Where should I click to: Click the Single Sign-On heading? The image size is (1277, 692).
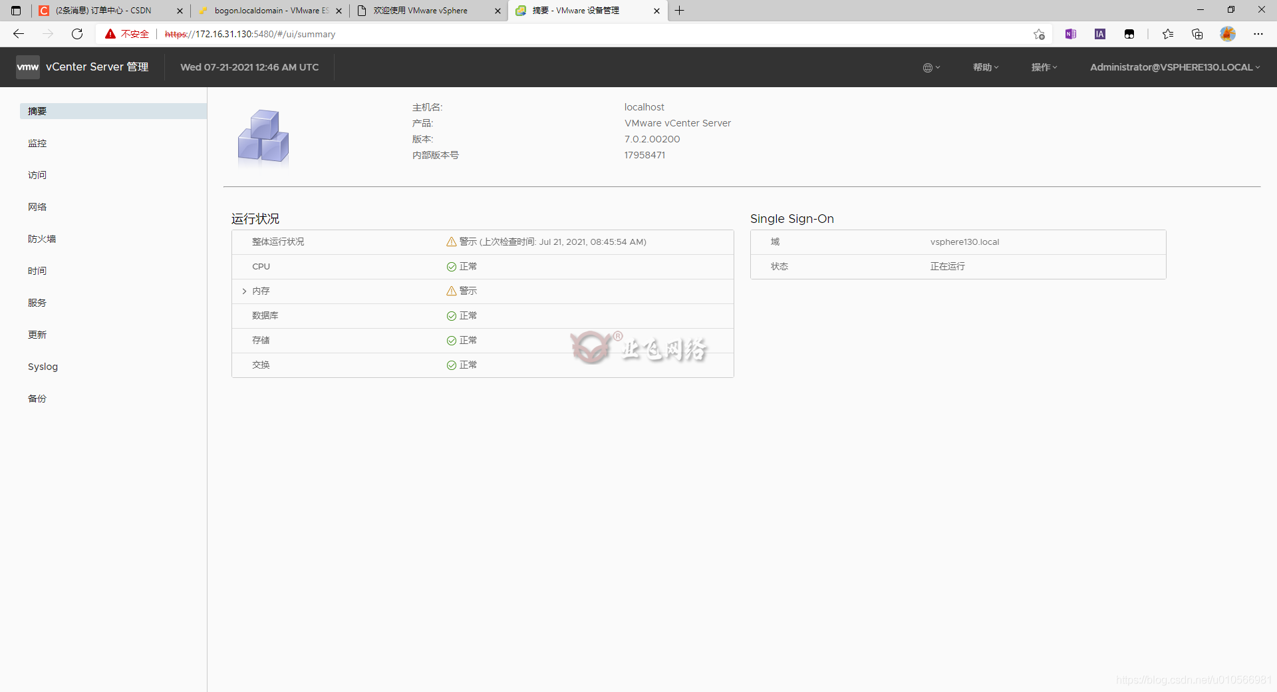[791, 219]
